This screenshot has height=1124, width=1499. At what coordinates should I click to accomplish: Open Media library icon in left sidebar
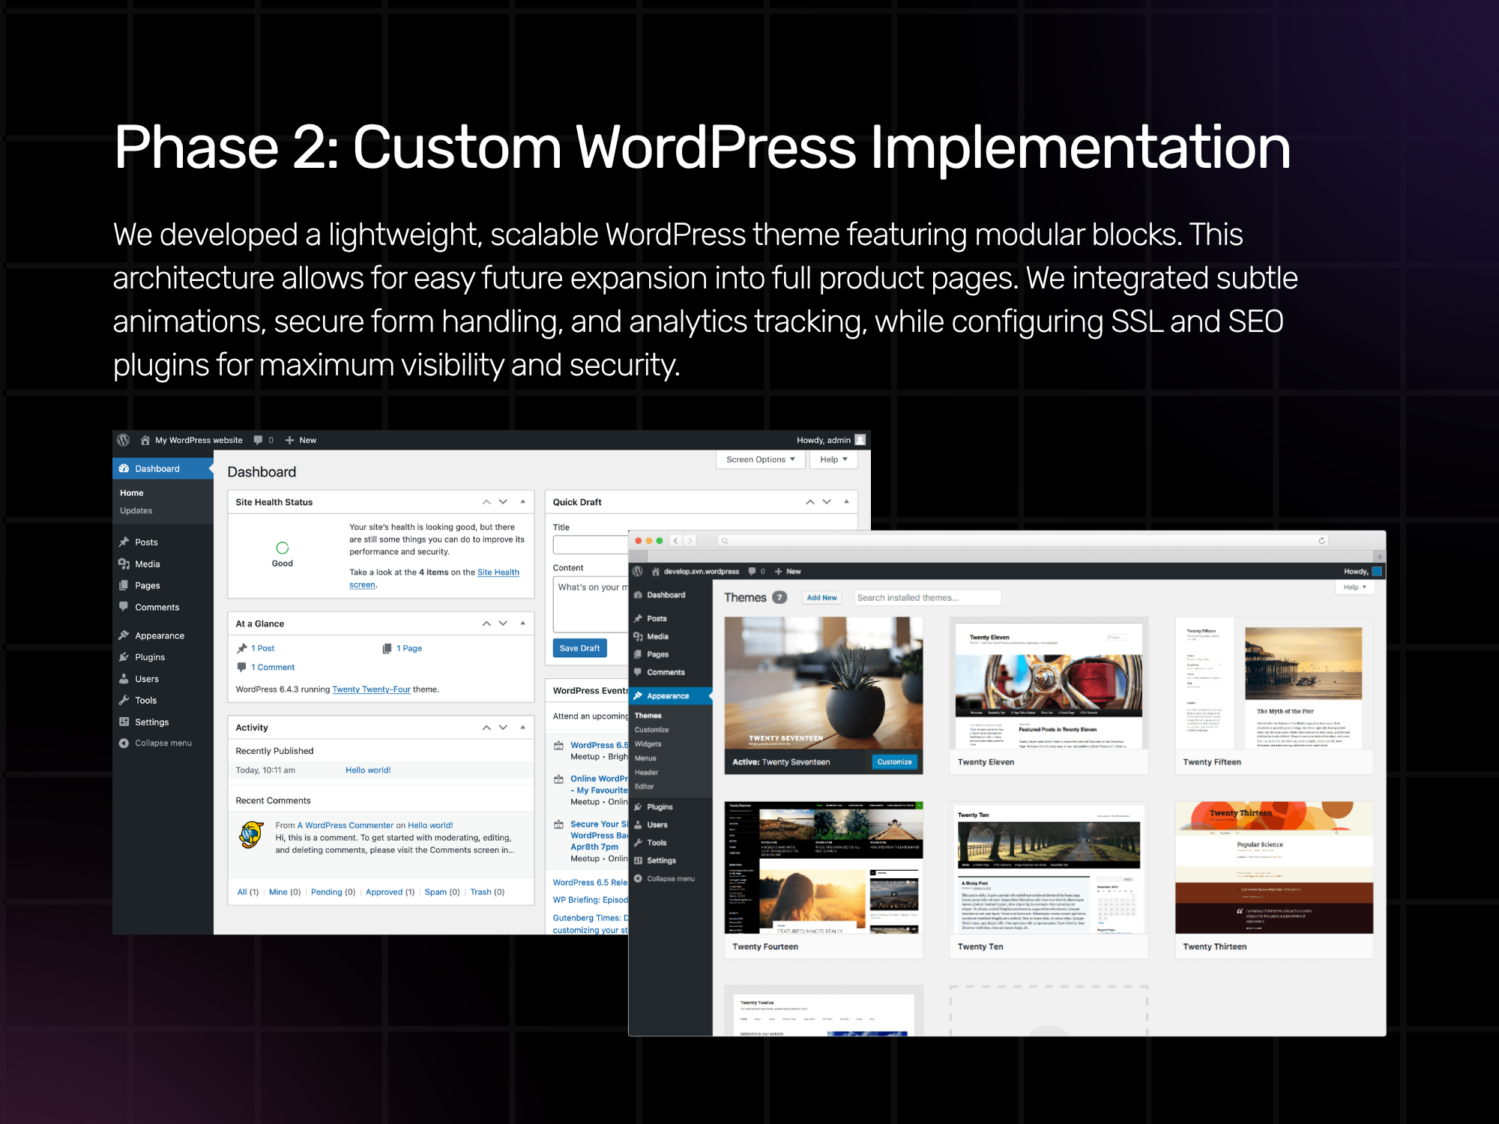click(x=124, y=563)
